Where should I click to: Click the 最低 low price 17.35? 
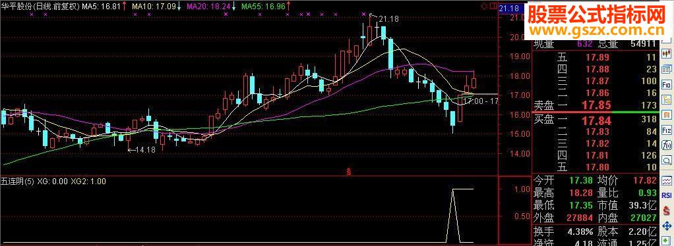tap(581, 205)
